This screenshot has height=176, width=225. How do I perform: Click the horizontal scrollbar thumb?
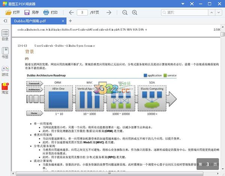tap(109, 173)
